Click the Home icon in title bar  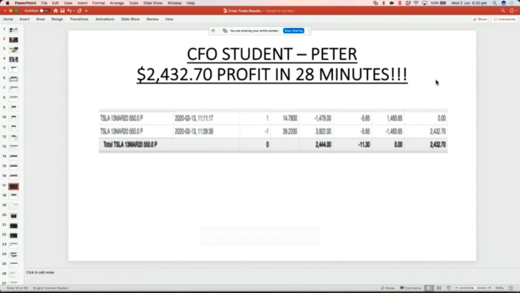(56, 11)
